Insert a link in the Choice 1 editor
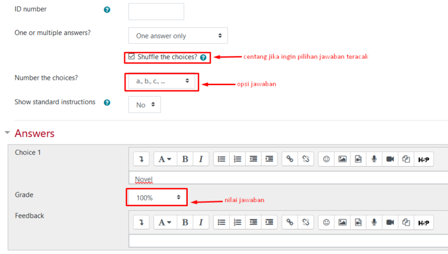 coord(290,159)
